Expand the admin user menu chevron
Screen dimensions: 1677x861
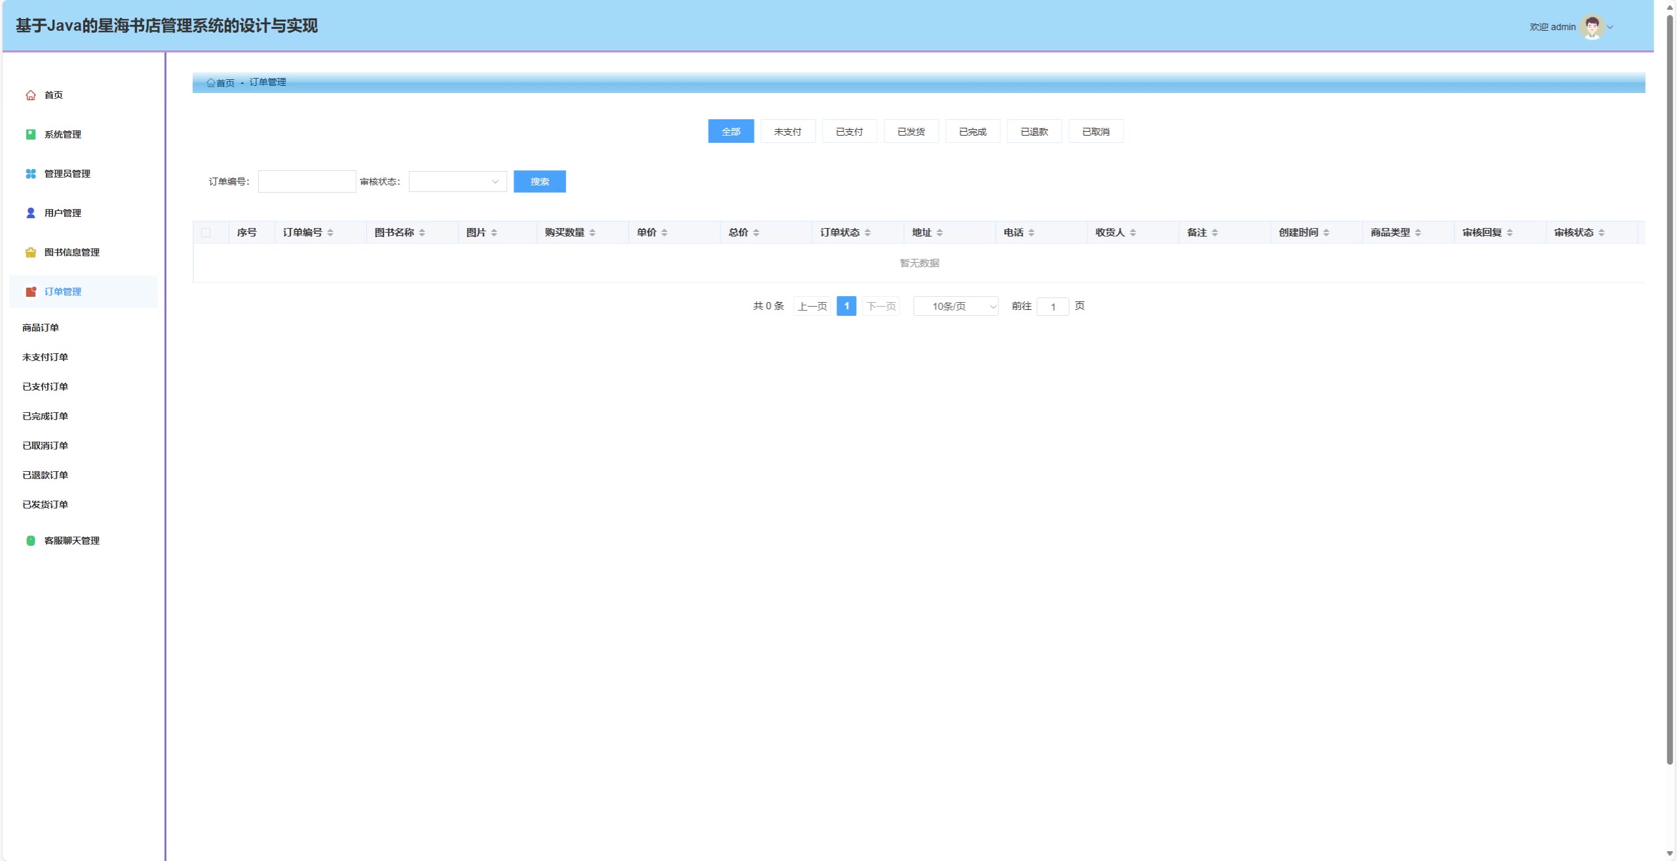point(1610,27)
